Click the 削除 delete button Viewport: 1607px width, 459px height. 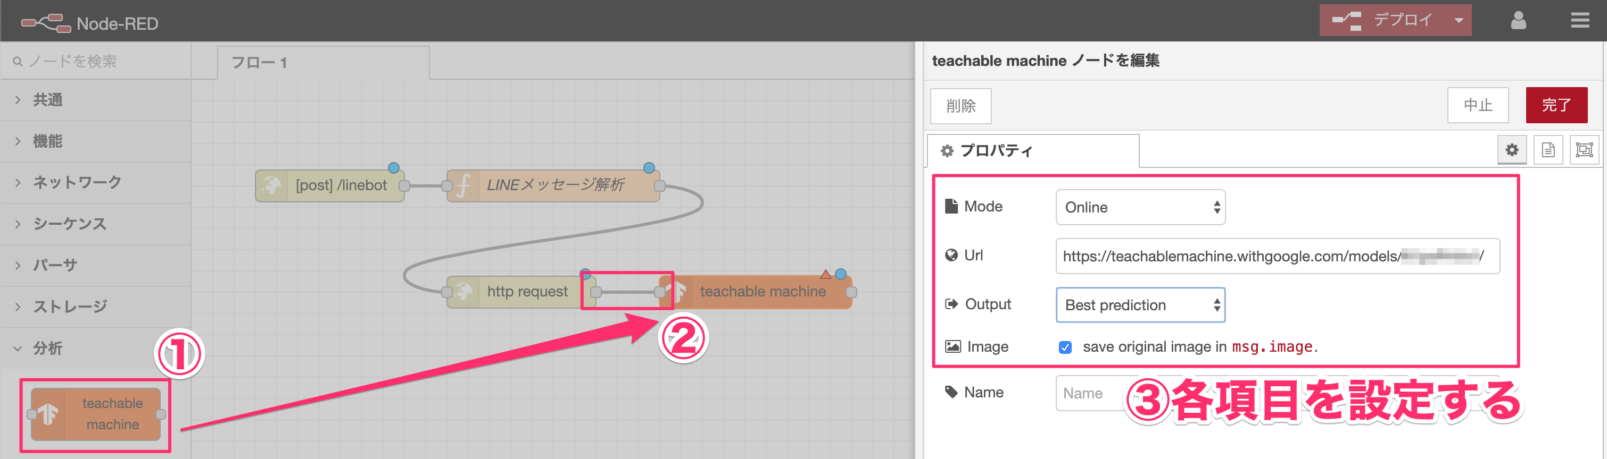click(960, 106)
